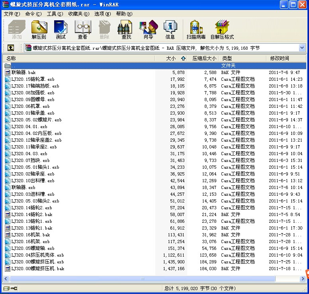
Task: Open the 命令(C) menu
Action: pos(33,14)
